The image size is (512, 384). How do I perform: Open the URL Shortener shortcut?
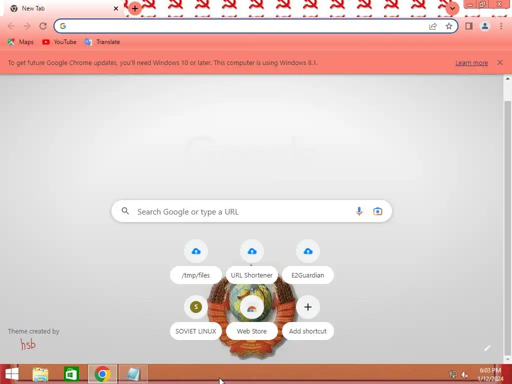tap(252, 262)
